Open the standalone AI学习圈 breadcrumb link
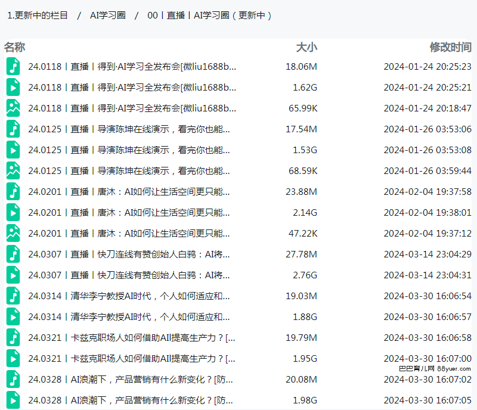477x410 pixels. click(108, 15)
